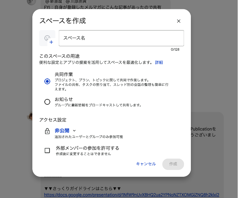Click text 作成後に変更することはできません
This screenshot has height=198, width=238.
click(84, 154)
